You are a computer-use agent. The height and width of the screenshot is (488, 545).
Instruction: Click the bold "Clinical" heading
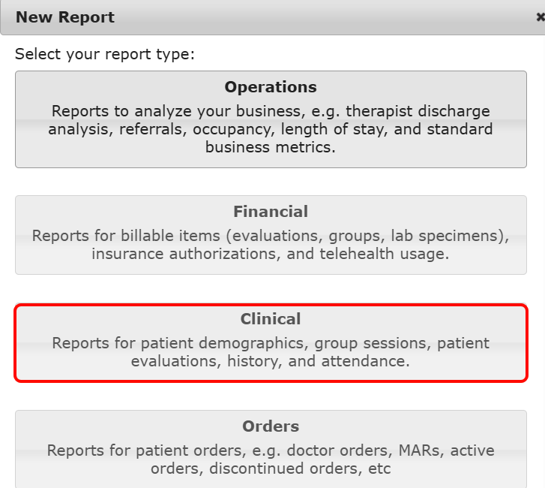(x=271, y=319)
